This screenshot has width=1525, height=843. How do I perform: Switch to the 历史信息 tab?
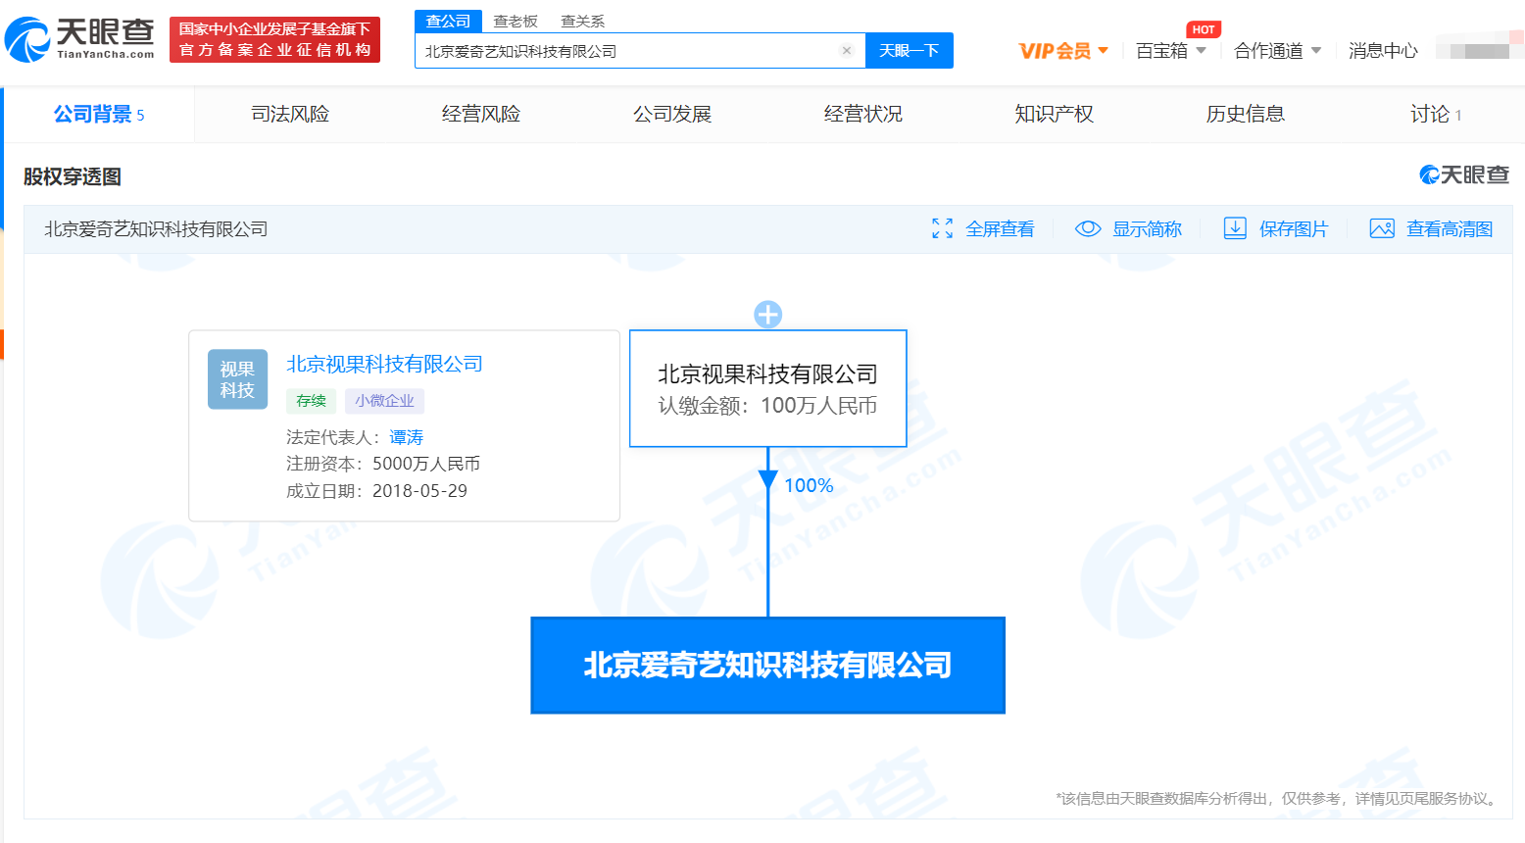(x=1246, y=115)
